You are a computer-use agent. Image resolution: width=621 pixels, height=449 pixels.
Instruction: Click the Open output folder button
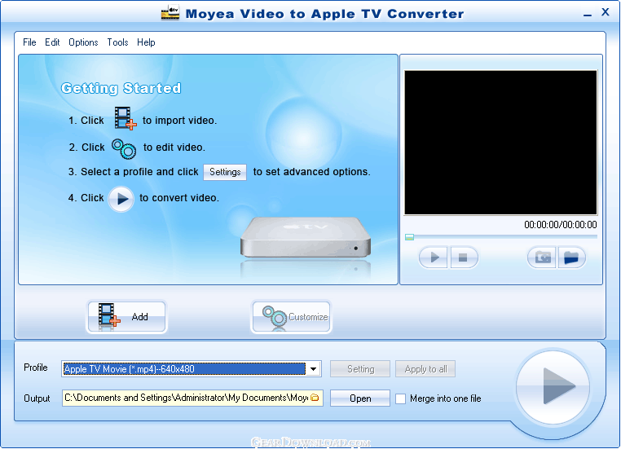point(360,398)
